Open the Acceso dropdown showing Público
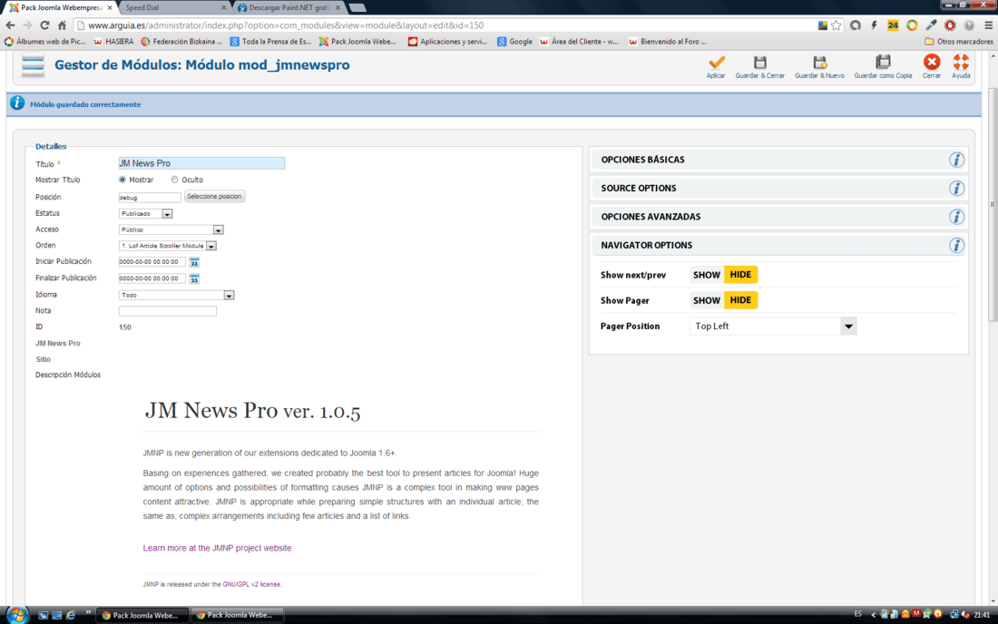 (171, 229)
